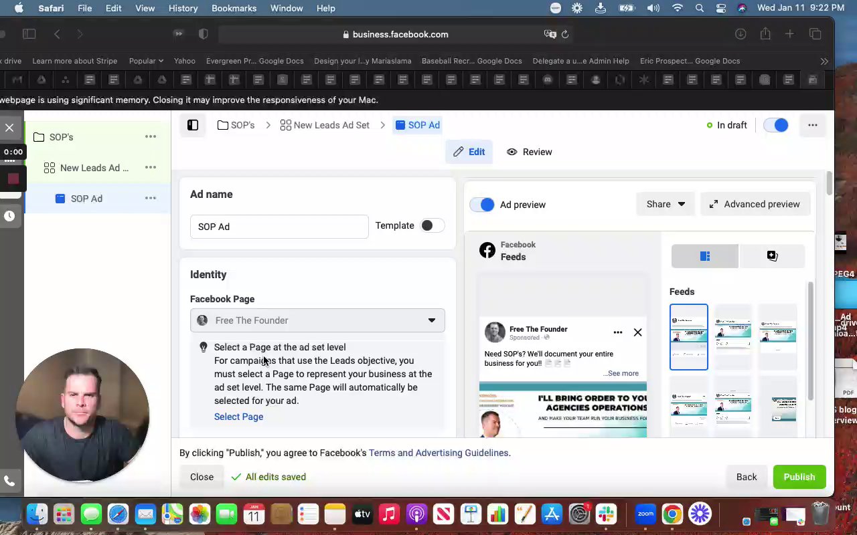857x535 pixels.
Task: Click the Safari translate icon in address bar
Action: pos(550,34)
